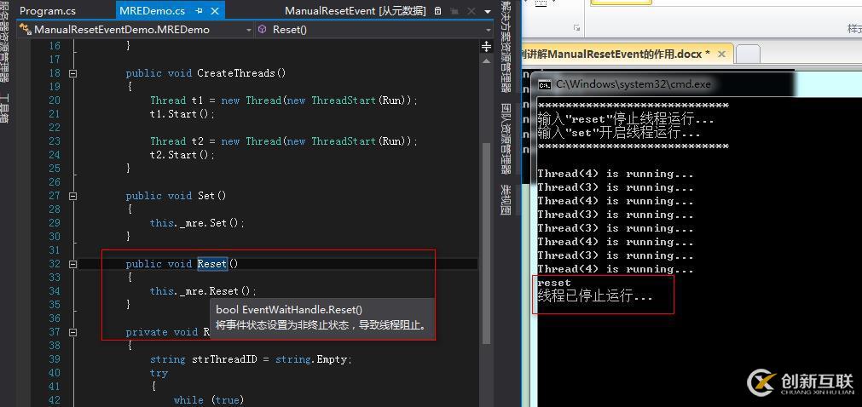Viewport: 862px width, 407px height.
Task: Collapse the Reset() method outline
Action: click(73, 264)
